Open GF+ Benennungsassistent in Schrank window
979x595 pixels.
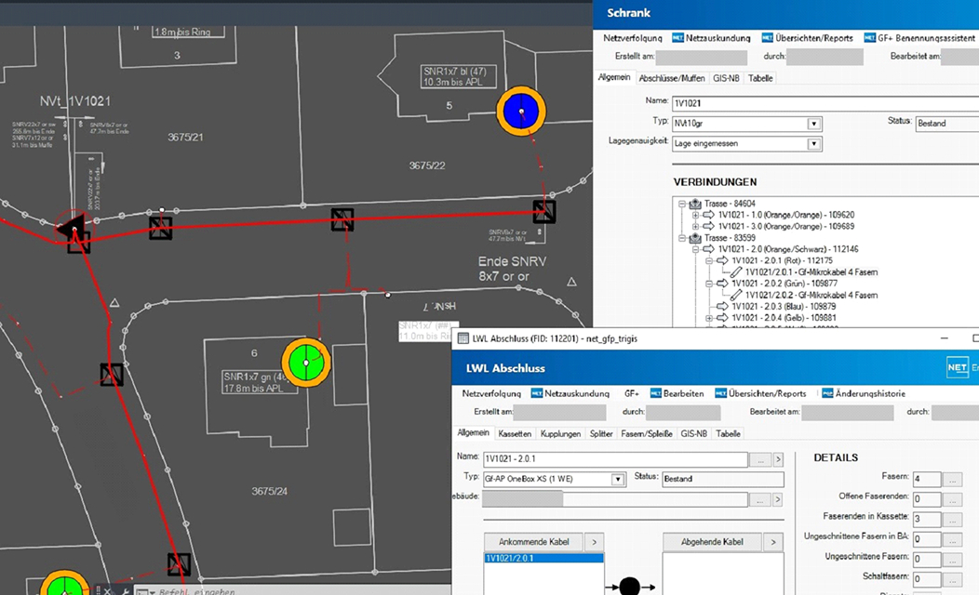click(x=919, y=38)
